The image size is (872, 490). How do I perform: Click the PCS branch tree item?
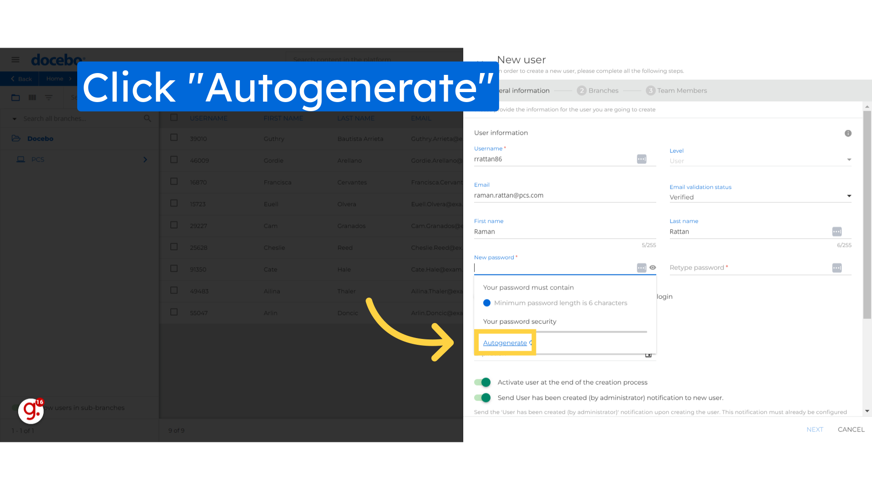[x=37, y=159]
